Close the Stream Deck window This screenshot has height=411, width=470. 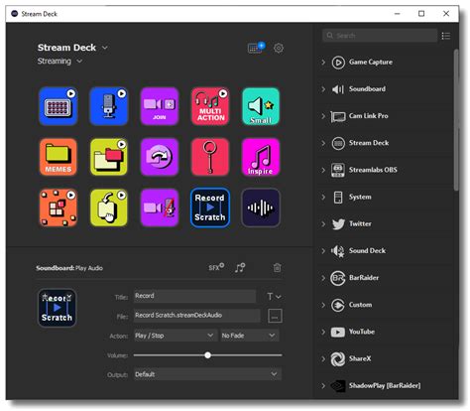pyautogui.click(x=446, y=14)
